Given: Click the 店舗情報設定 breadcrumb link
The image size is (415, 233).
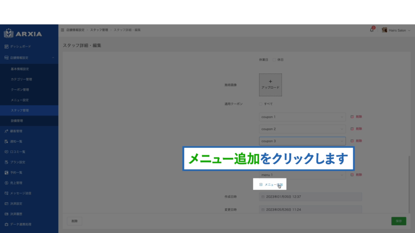Looking at the screenshot, I should click(75, 30).
